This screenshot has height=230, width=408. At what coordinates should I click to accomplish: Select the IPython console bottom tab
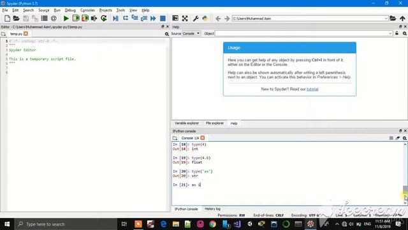(186, 209)
